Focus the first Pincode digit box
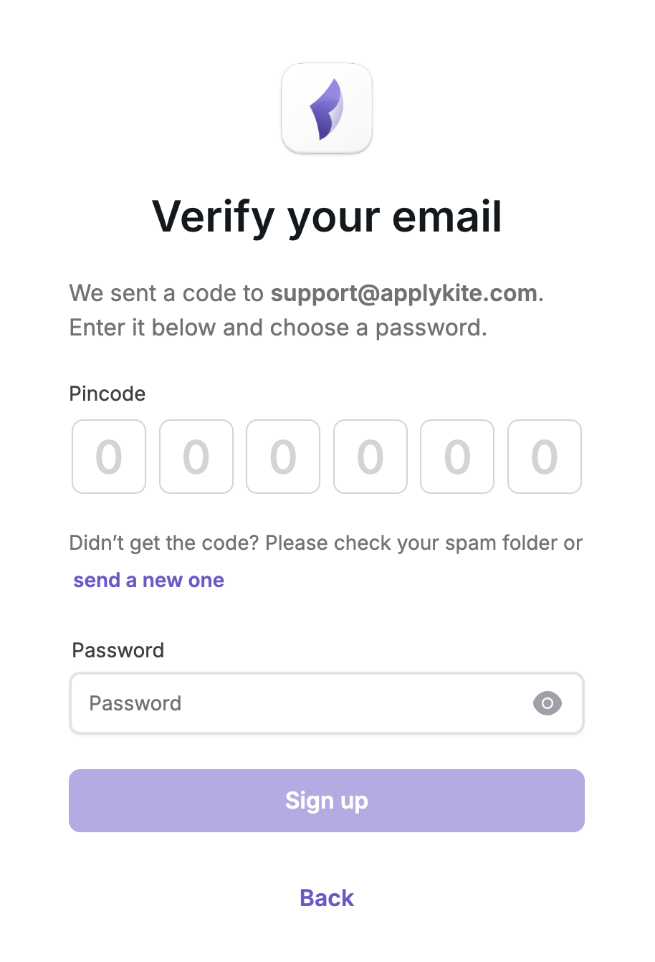The height and width of the screenshot is (962, 655). pos(109,457)
